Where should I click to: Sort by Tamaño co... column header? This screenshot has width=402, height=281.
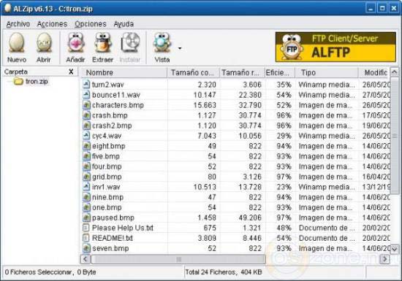(x=193, y=73)
